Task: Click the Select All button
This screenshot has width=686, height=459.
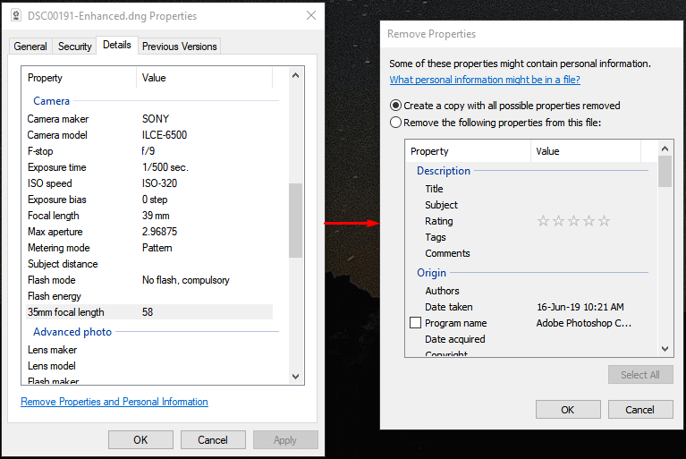Action: (x=640, y=375)
